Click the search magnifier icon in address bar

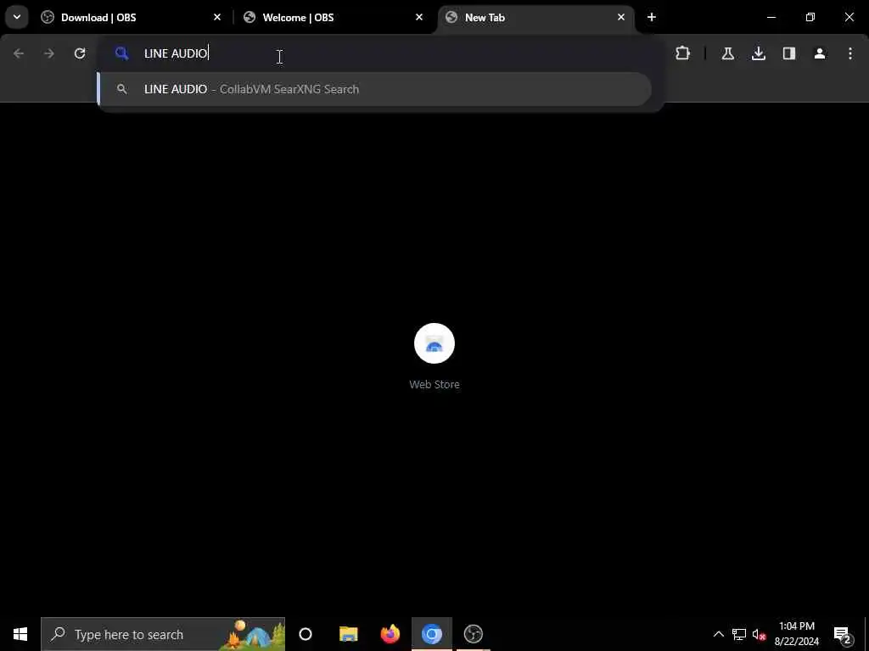[x=122, y=53]
